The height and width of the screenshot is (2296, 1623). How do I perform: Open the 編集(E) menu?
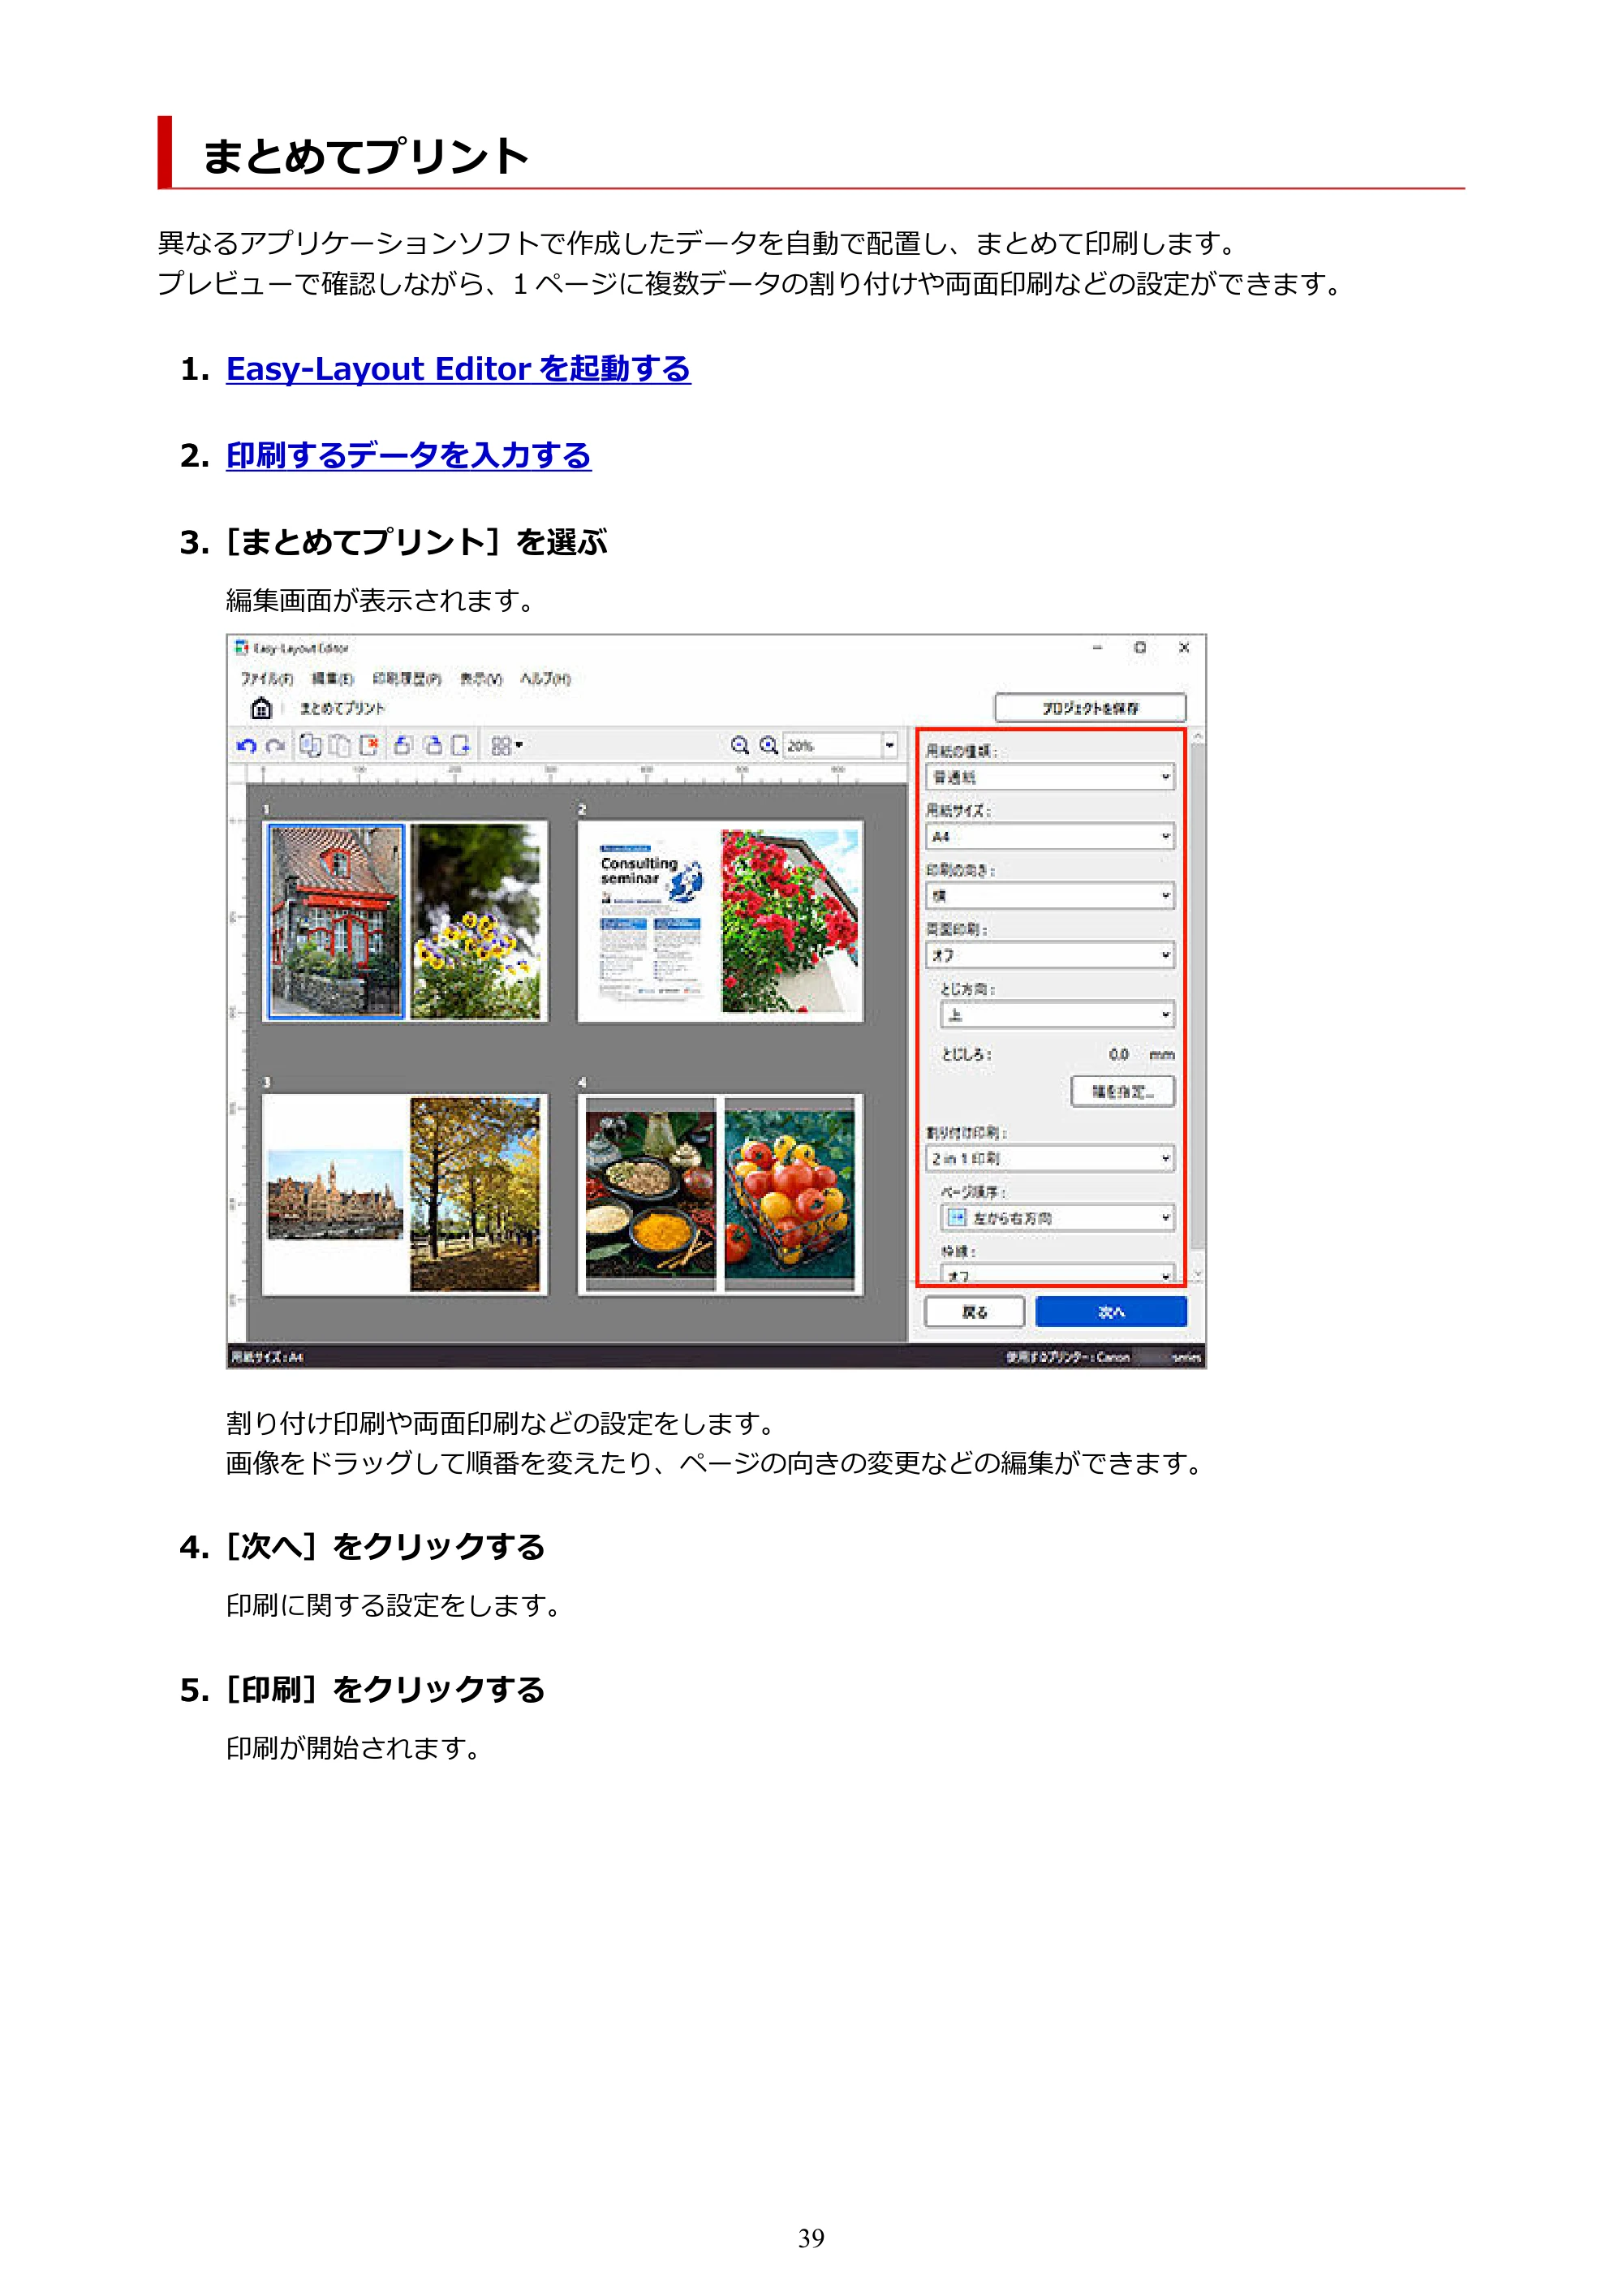coord(332,678)
